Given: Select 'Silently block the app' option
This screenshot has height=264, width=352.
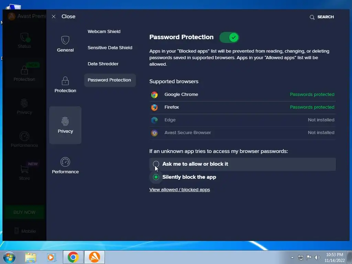Looking at the screenshot, I should point(156,177).
